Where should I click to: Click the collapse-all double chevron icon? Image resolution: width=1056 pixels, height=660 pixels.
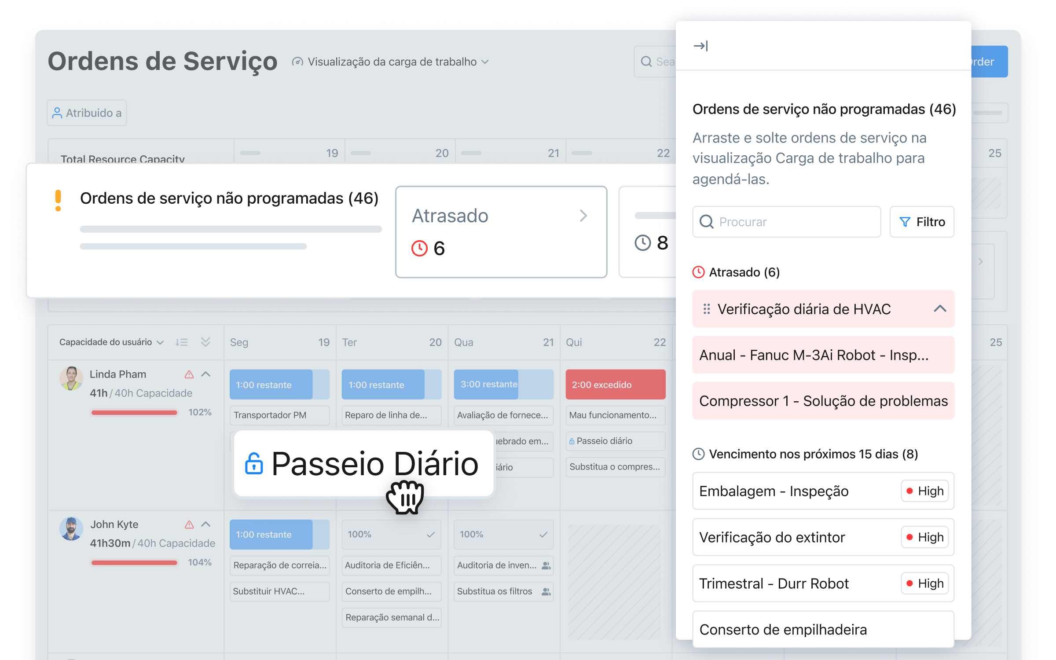pyautogui.click(x=205, y=342)
